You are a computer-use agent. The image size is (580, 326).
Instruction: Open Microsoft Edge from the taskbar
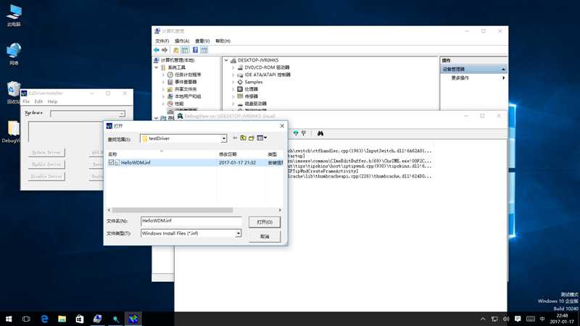[x=44, y=319]
